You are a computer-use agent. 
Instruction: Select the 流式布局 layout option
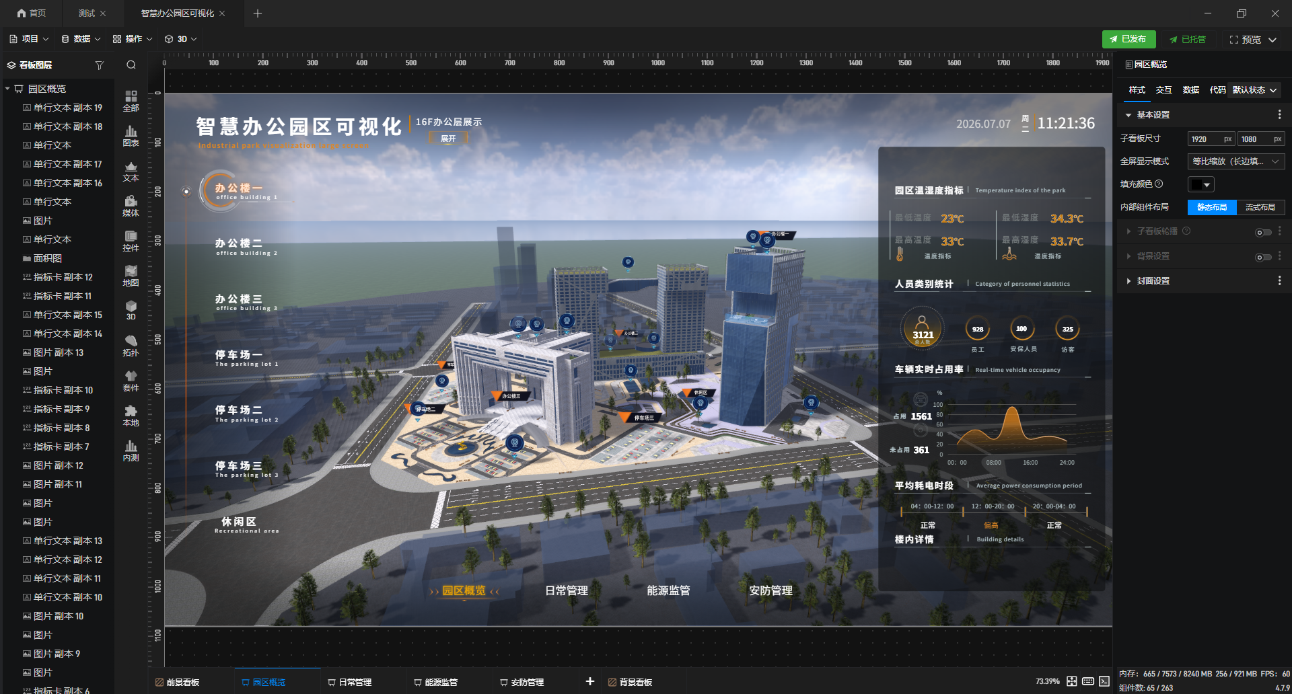pos(1260,207)
